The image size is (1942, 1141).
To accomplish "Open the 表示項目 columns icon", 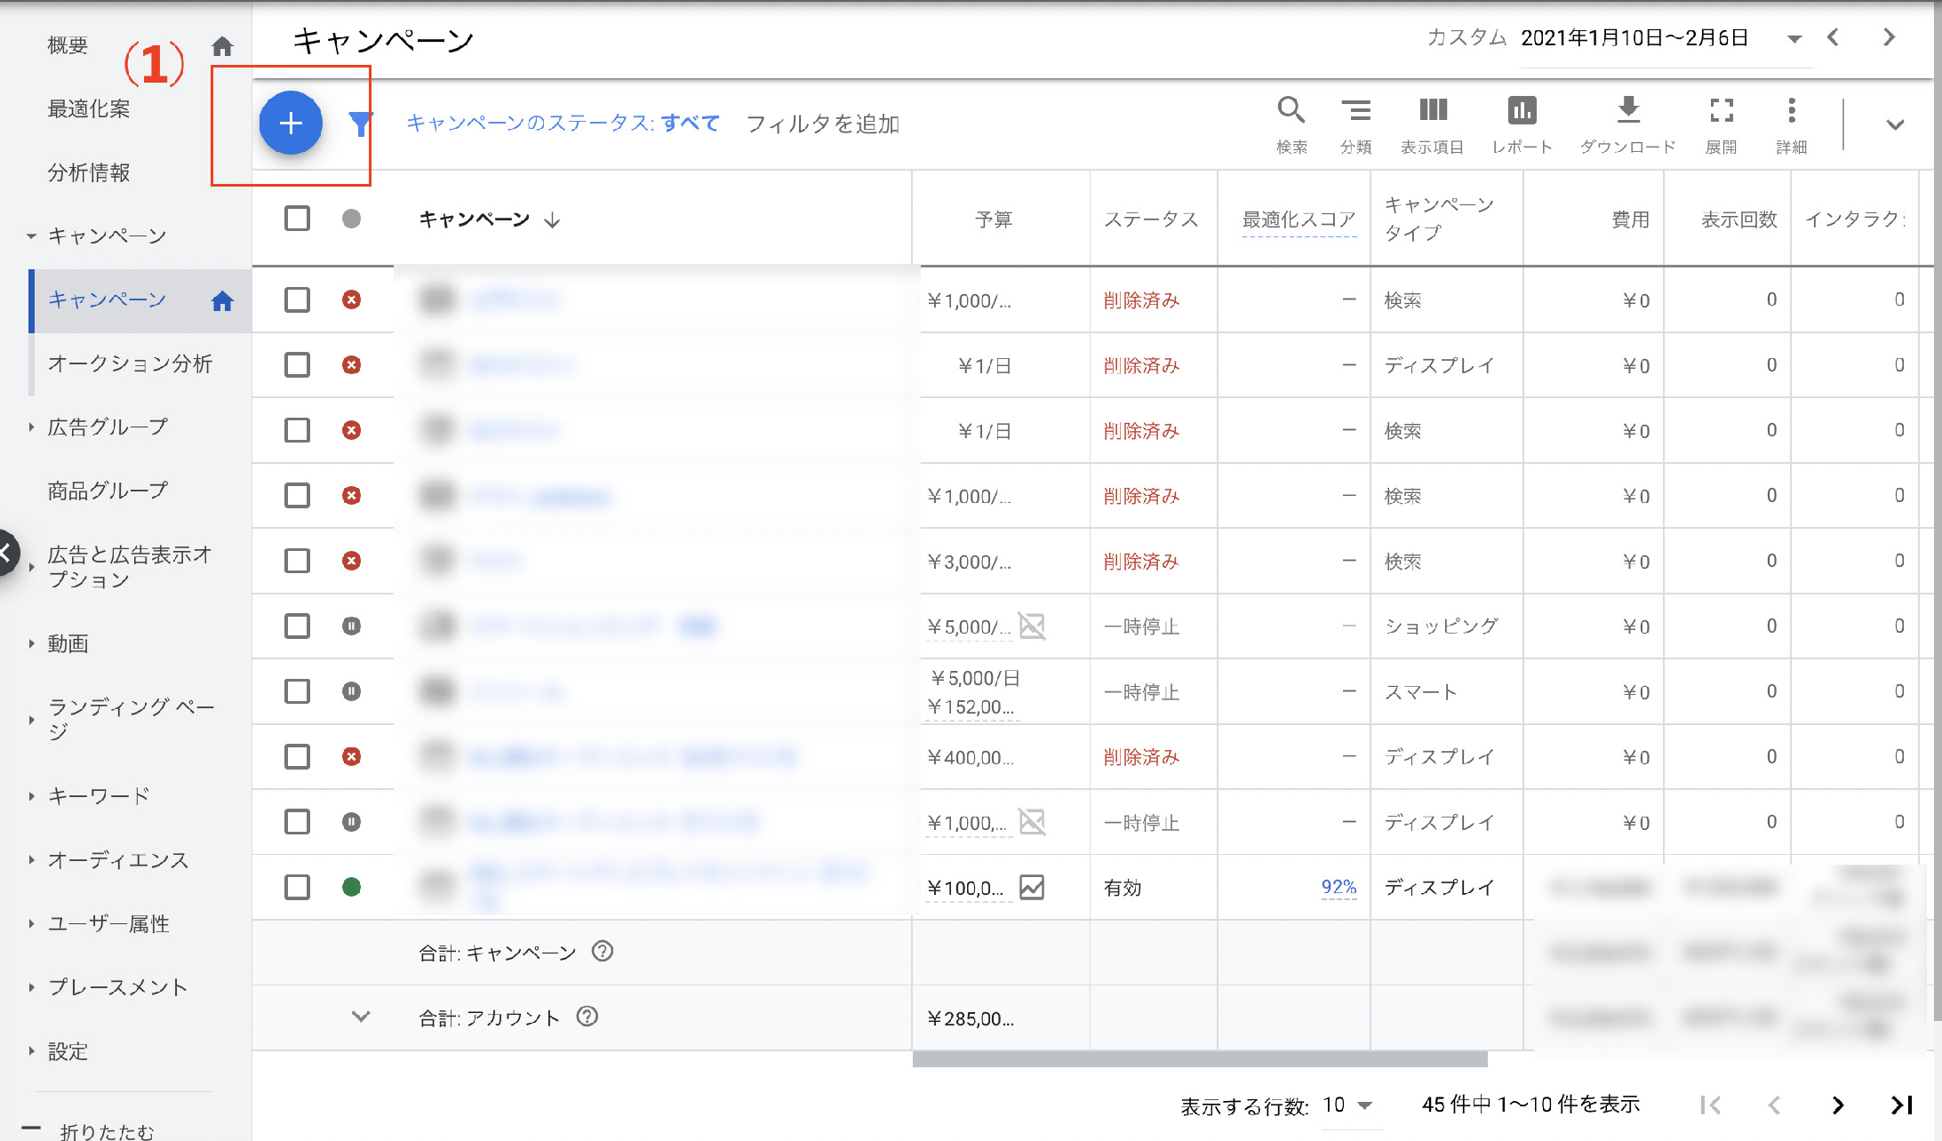I will tap(1432, 111).
